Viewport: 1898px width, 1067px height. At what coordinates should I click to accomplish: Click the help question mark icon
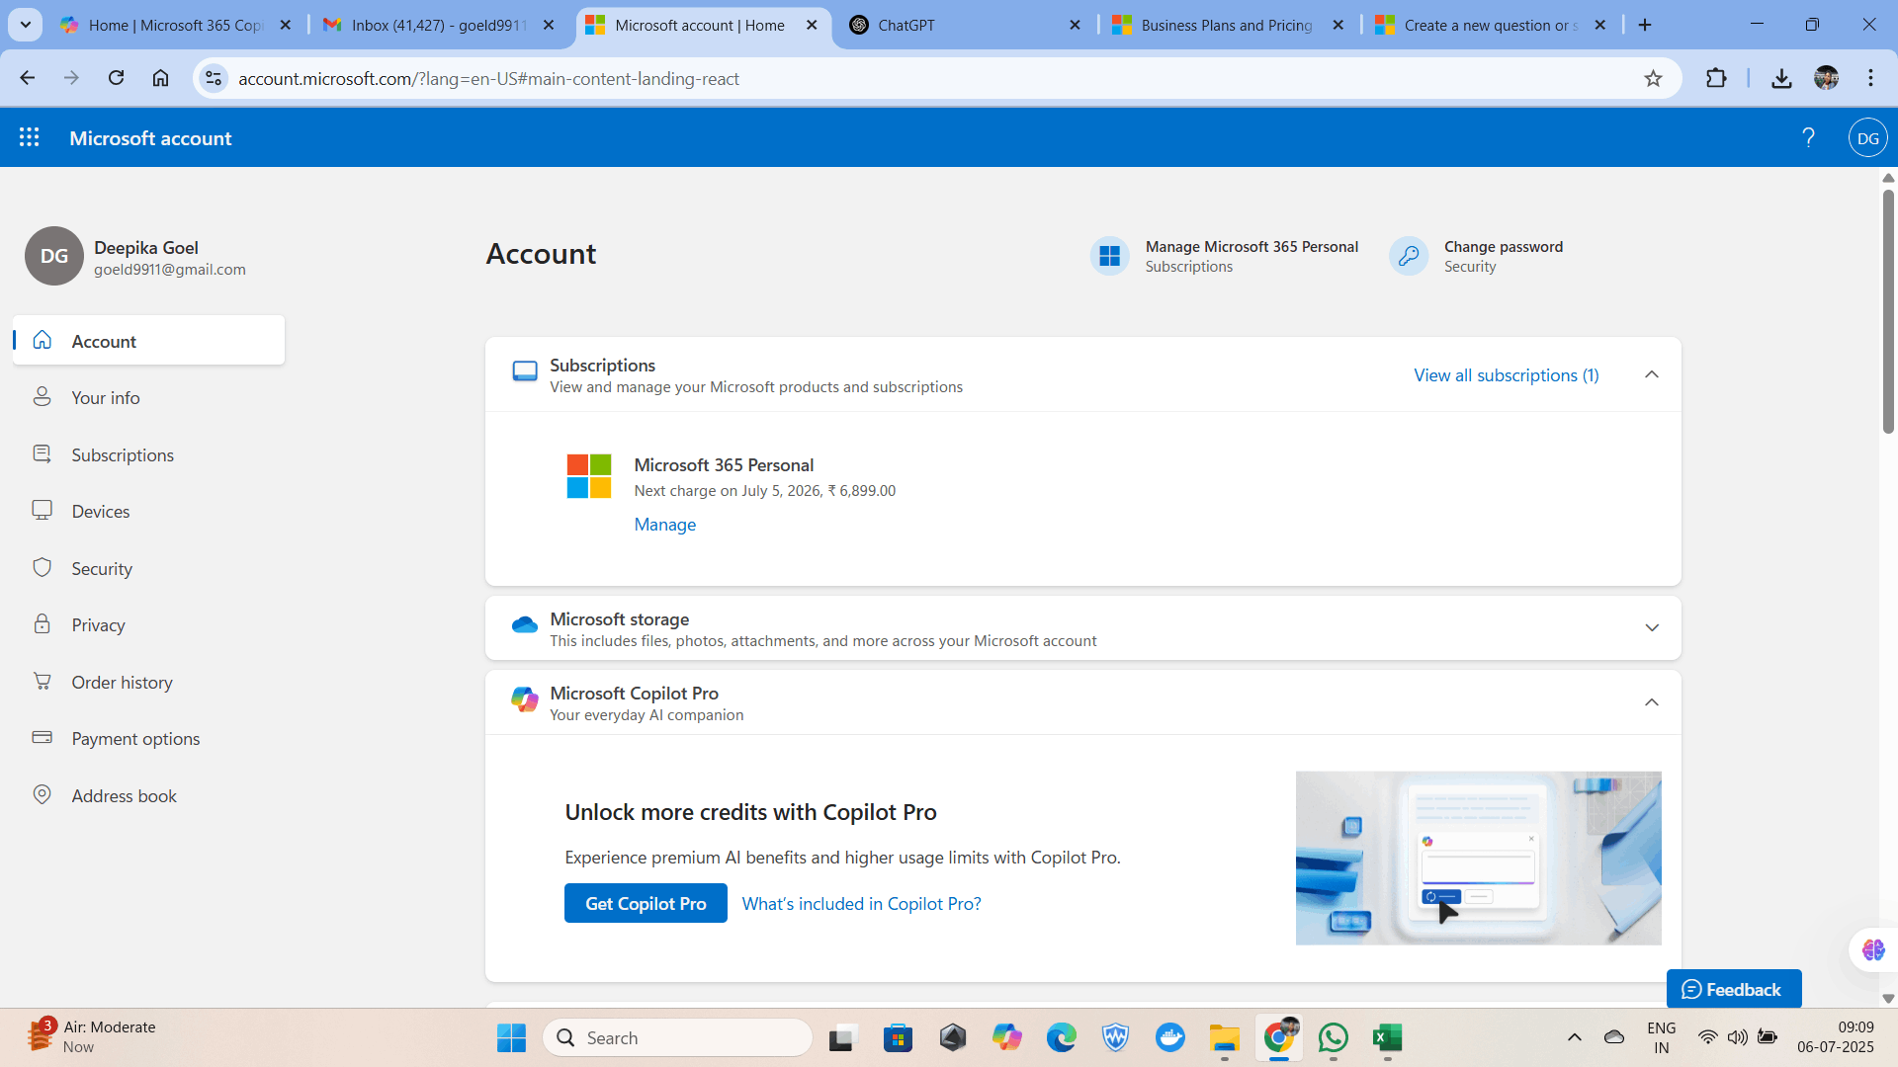(x=1808, y=137)
